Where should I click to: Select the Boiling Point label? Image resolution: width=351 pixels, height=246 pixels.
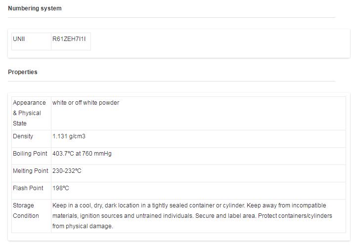pyautogui.click(x=30, y=154)
